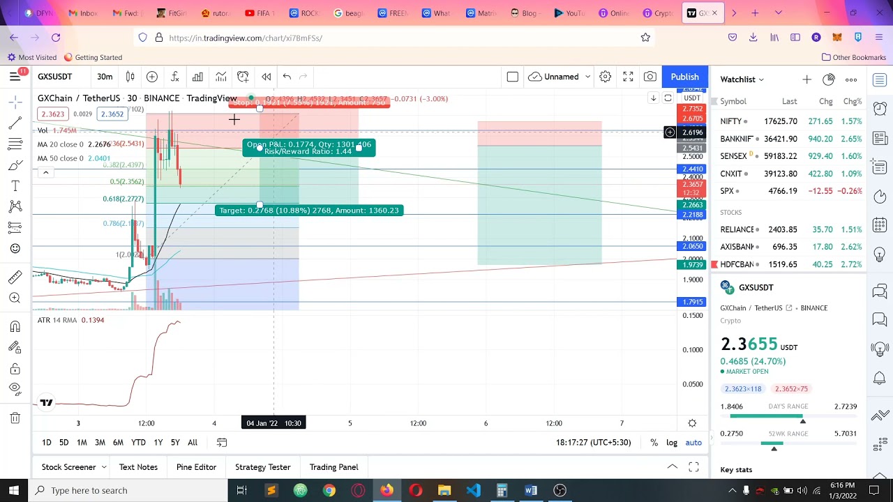The width and height of the screenshot is (893, 502).
Task: Toggle stay in drawing mode pencil-lock
Action: (x=15, y=347)
